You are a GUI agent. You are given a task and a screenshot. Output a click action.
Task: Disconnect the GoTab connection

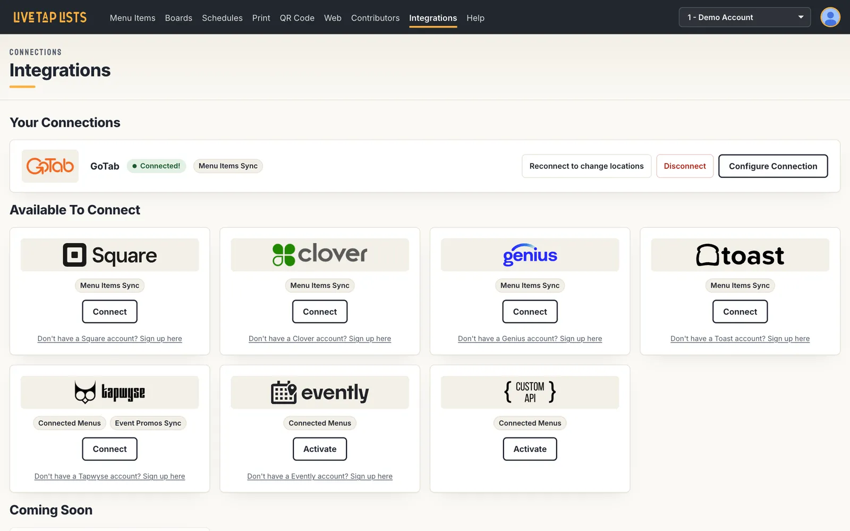685,166
